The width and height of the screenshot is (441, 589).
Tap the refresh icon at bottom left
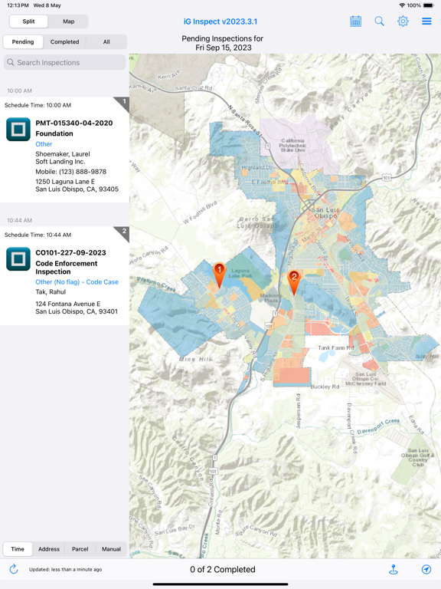click(14, 569)
